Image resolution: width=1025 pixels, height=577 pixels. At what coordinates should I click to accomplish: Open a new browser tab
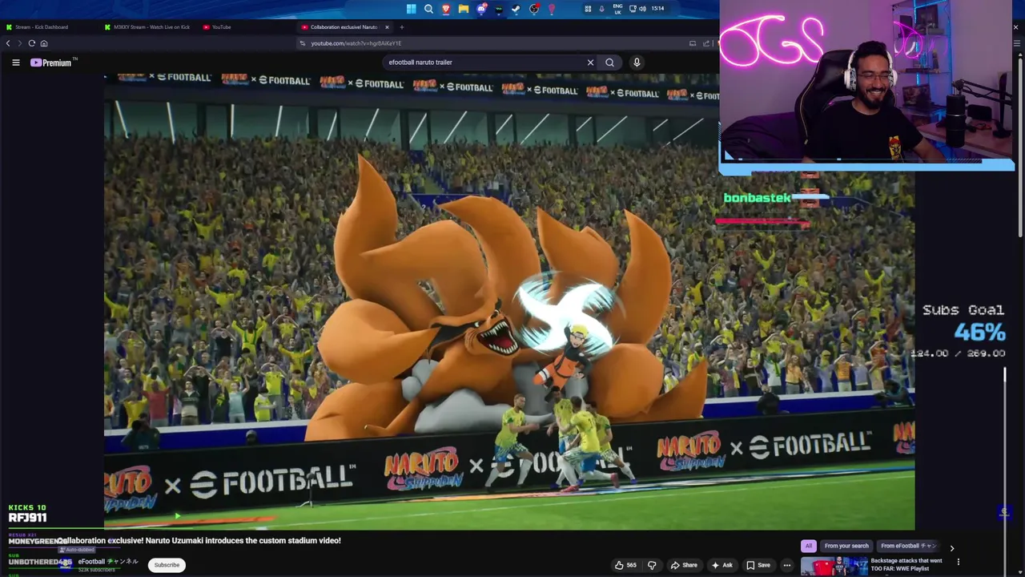tap(402, 27)
